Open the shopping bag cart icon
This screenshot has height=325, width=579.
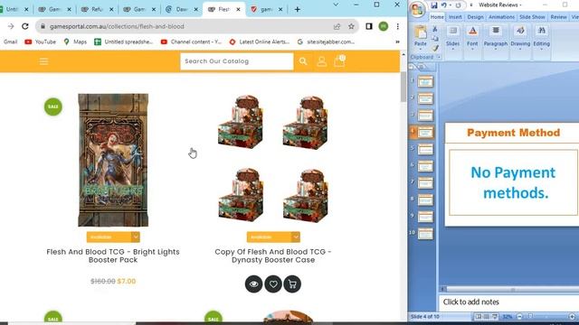pyautogui.click(x=339, y=60)
